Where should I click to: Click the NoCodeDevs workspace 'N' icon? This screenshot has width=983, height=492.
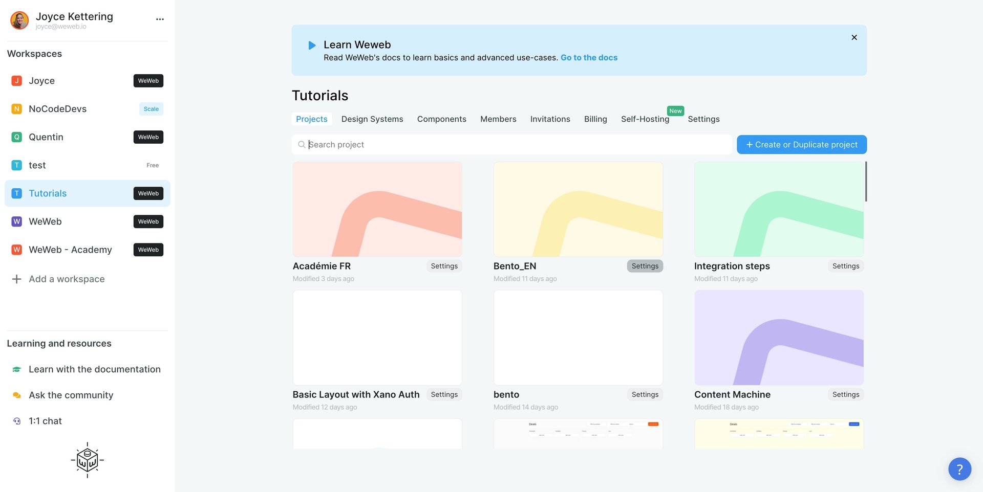(17, 109)
